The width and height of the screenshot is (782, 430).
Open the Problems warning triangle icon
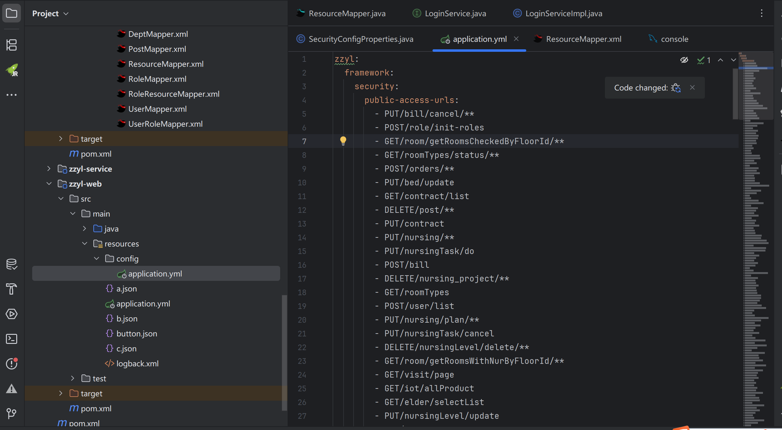point(12,389)
